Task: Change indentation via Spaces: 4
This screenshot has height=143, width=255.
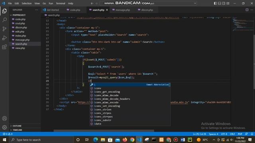Action: [214, 134]
